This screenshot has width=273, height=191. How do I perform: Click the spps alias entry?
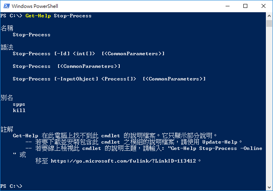(x=19, y=104)
